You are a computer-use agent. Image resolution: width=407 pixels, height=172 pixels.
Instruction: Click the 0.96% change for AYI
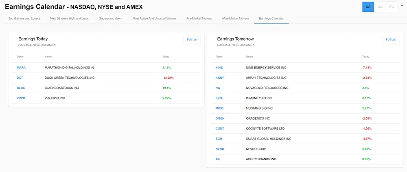(x=367, y=159)
